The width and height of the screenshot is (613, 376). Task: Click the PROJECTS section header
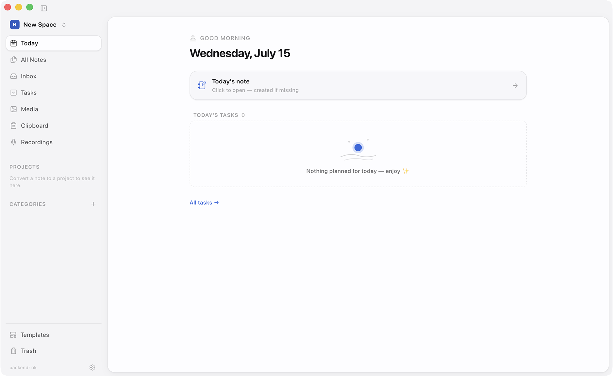click(x=25, y=167)
